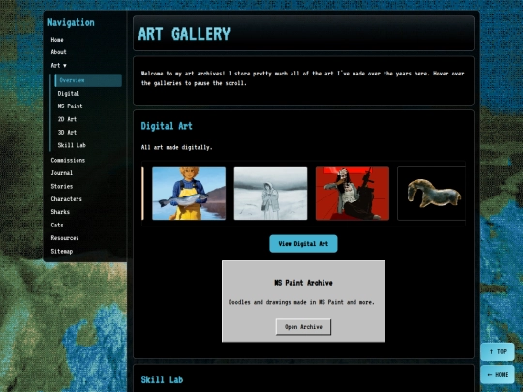Open Skill Lab in the sidebar
The width and height of the screenshot is (523, 392).
pos(72,145)
